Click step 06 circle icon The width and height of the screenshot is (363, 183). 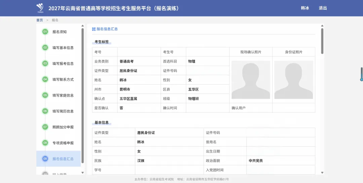click(45, 111)
